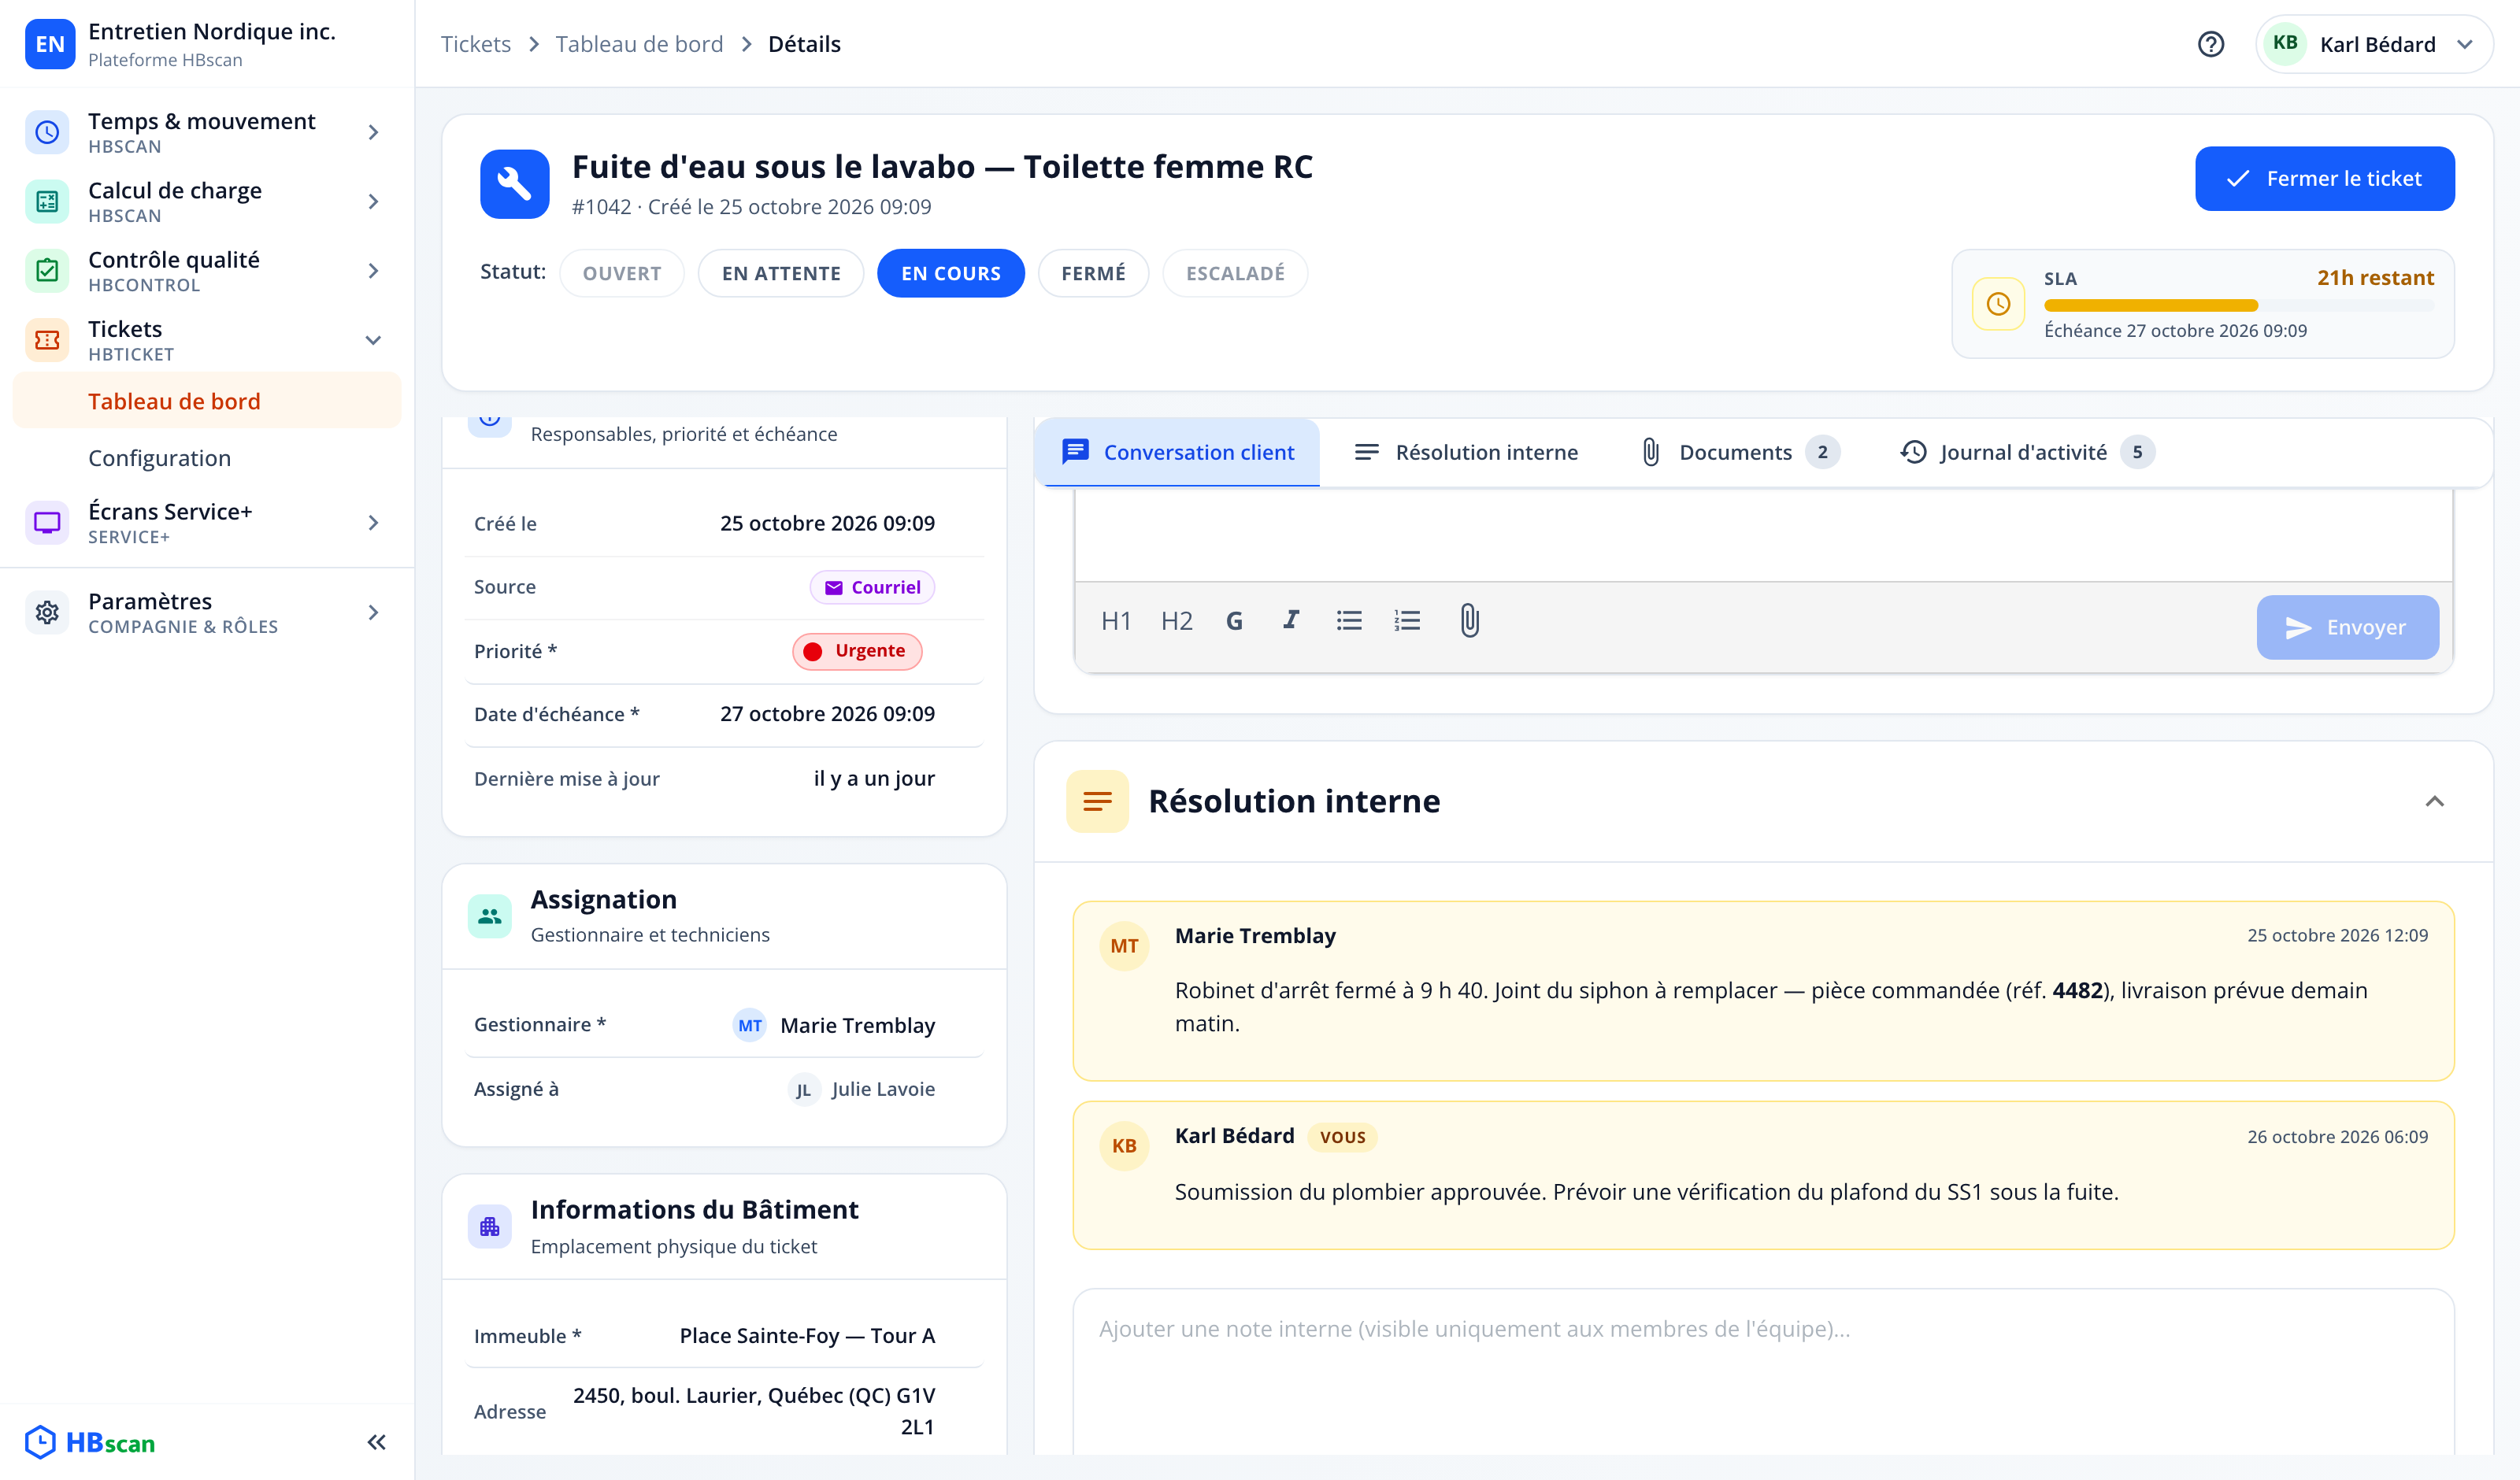Click the help question mark icon
This screenshot has height=1480, width=2520.
point(2210,44)
